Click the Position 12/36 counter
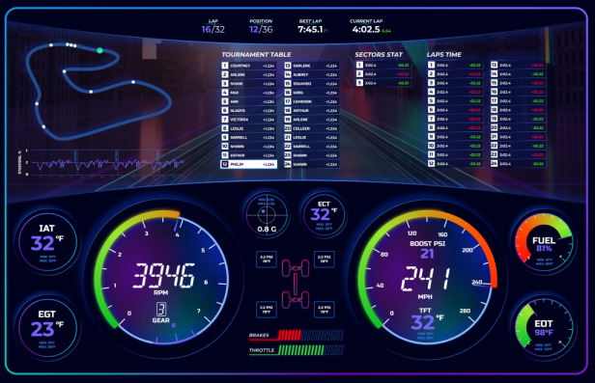The image size is (595, 383). click(x=261, y=26)
